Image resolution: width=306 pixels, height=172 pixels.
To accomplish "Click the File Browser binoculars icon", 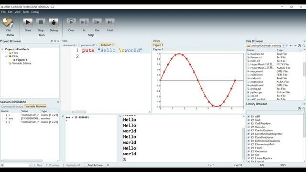I will 299,46.
